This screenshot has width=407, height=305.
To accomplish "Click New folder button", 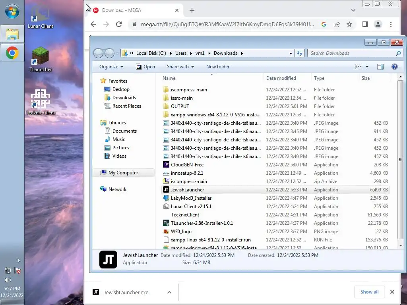I will (x=218, y=67).
